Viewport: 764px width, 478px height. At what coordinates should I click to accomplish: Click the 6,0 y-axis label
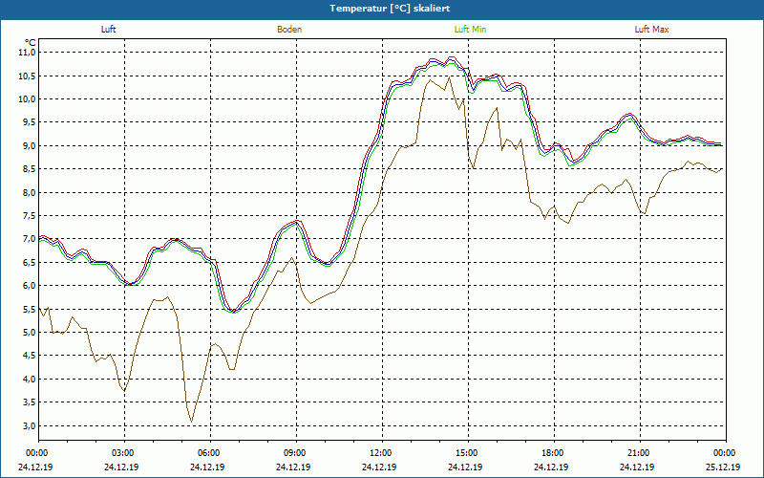(30, 286)
